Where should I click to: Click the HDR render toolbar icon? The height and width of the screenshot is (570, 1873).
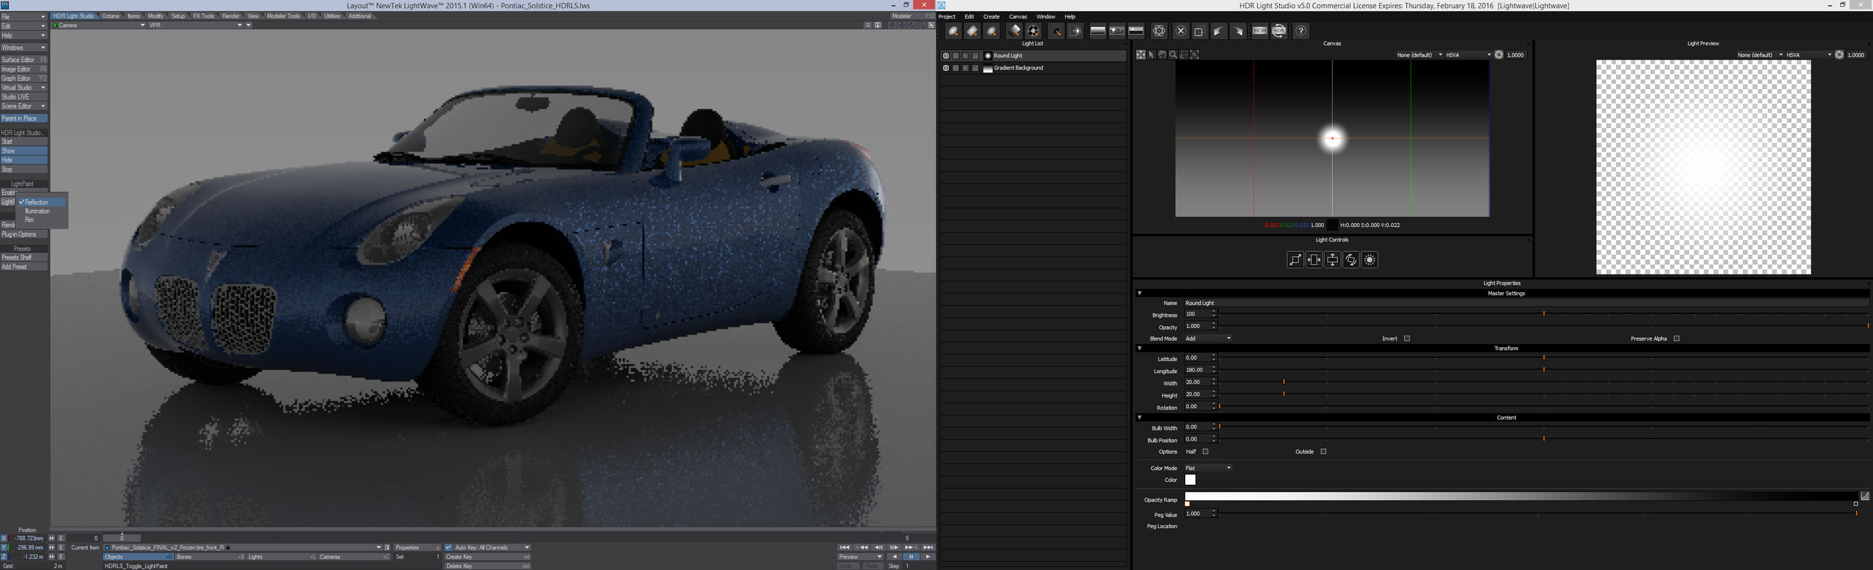pos(1260,30)
